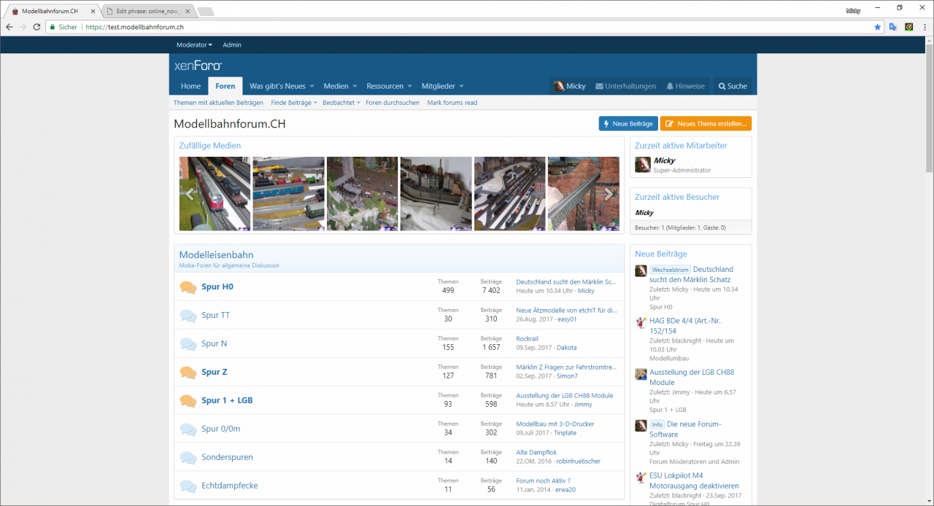Go to the Home tab
Viewport: 934px width, 506px height.
tap(190, 86)
